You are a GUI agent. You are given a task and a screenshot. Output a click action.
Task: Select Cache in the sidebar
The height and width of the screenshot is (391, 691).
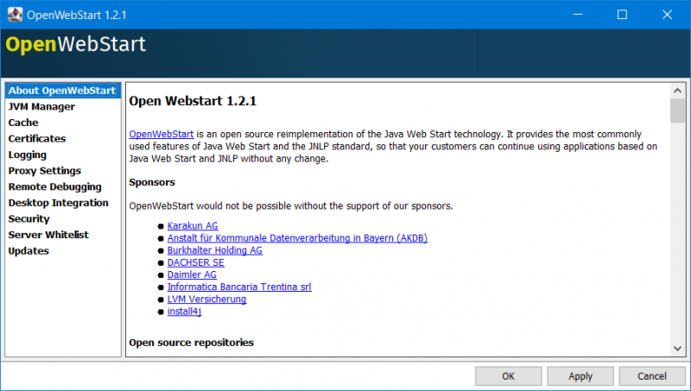click(23, 123)
